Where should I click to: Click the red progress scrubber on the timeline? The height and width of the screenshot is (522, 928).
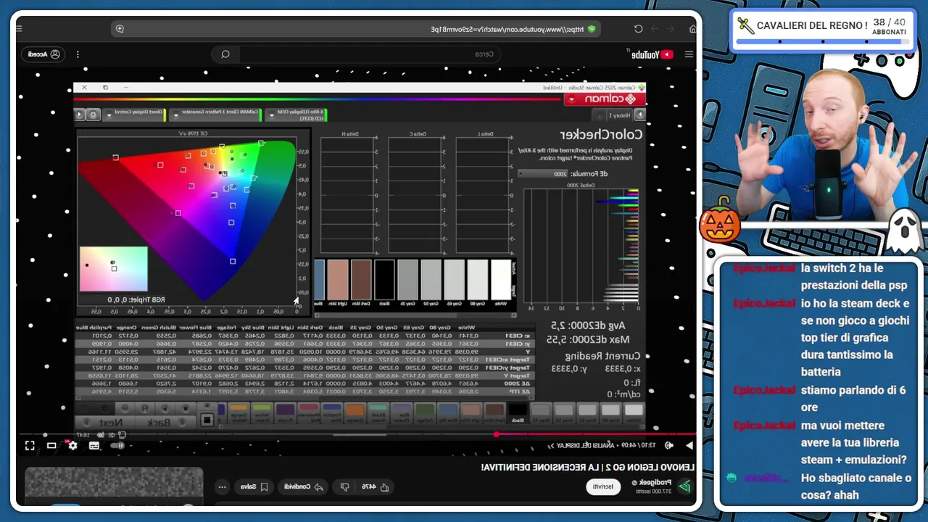coord(497,435)
